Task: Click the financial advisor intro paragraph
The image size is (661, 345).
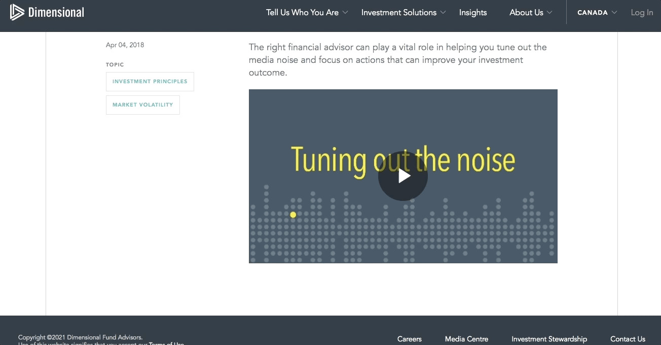Action: (398, 60)
